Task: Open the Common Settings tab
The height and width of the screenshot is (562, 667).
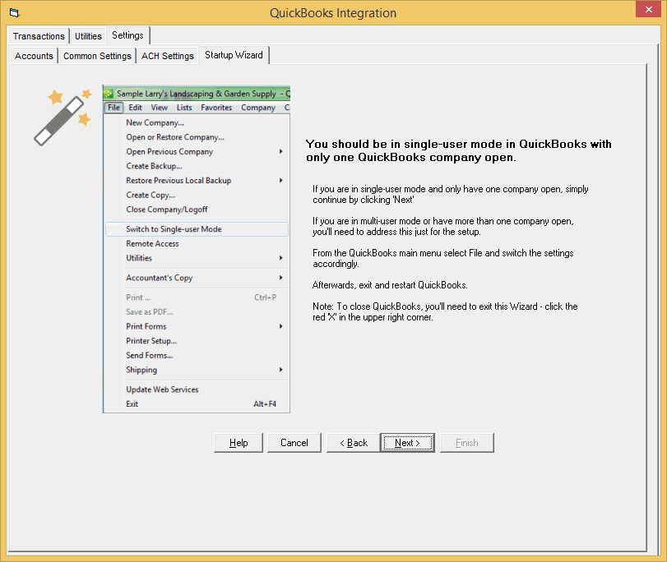Action: 97,56
